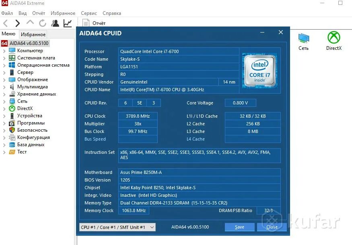The height and width of the screenshot is (245, 352).
Task: Open the graph chart toolbar icon
Action: pos(68,23)
